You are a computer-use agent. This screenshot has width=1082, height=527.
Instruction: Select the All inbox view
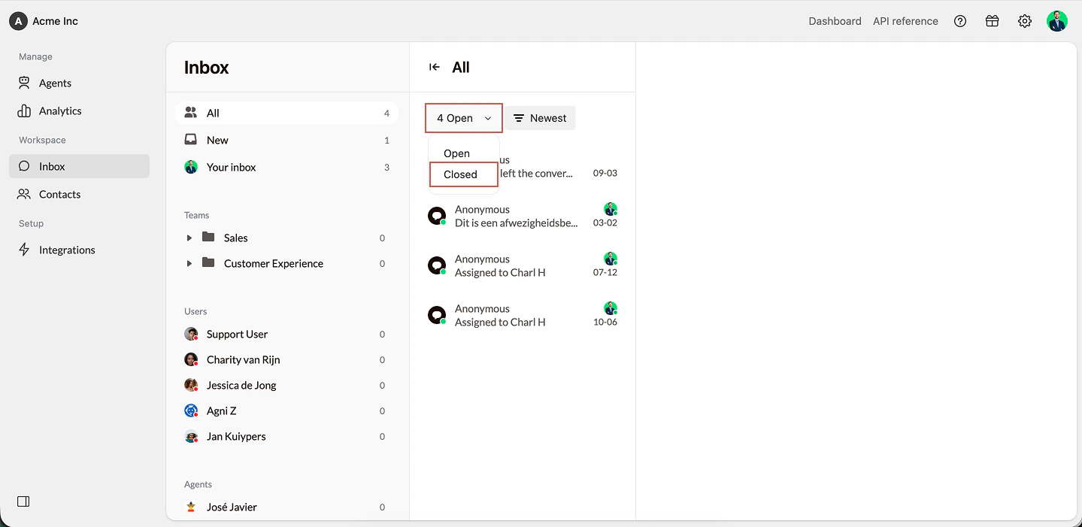pos(287,113)
